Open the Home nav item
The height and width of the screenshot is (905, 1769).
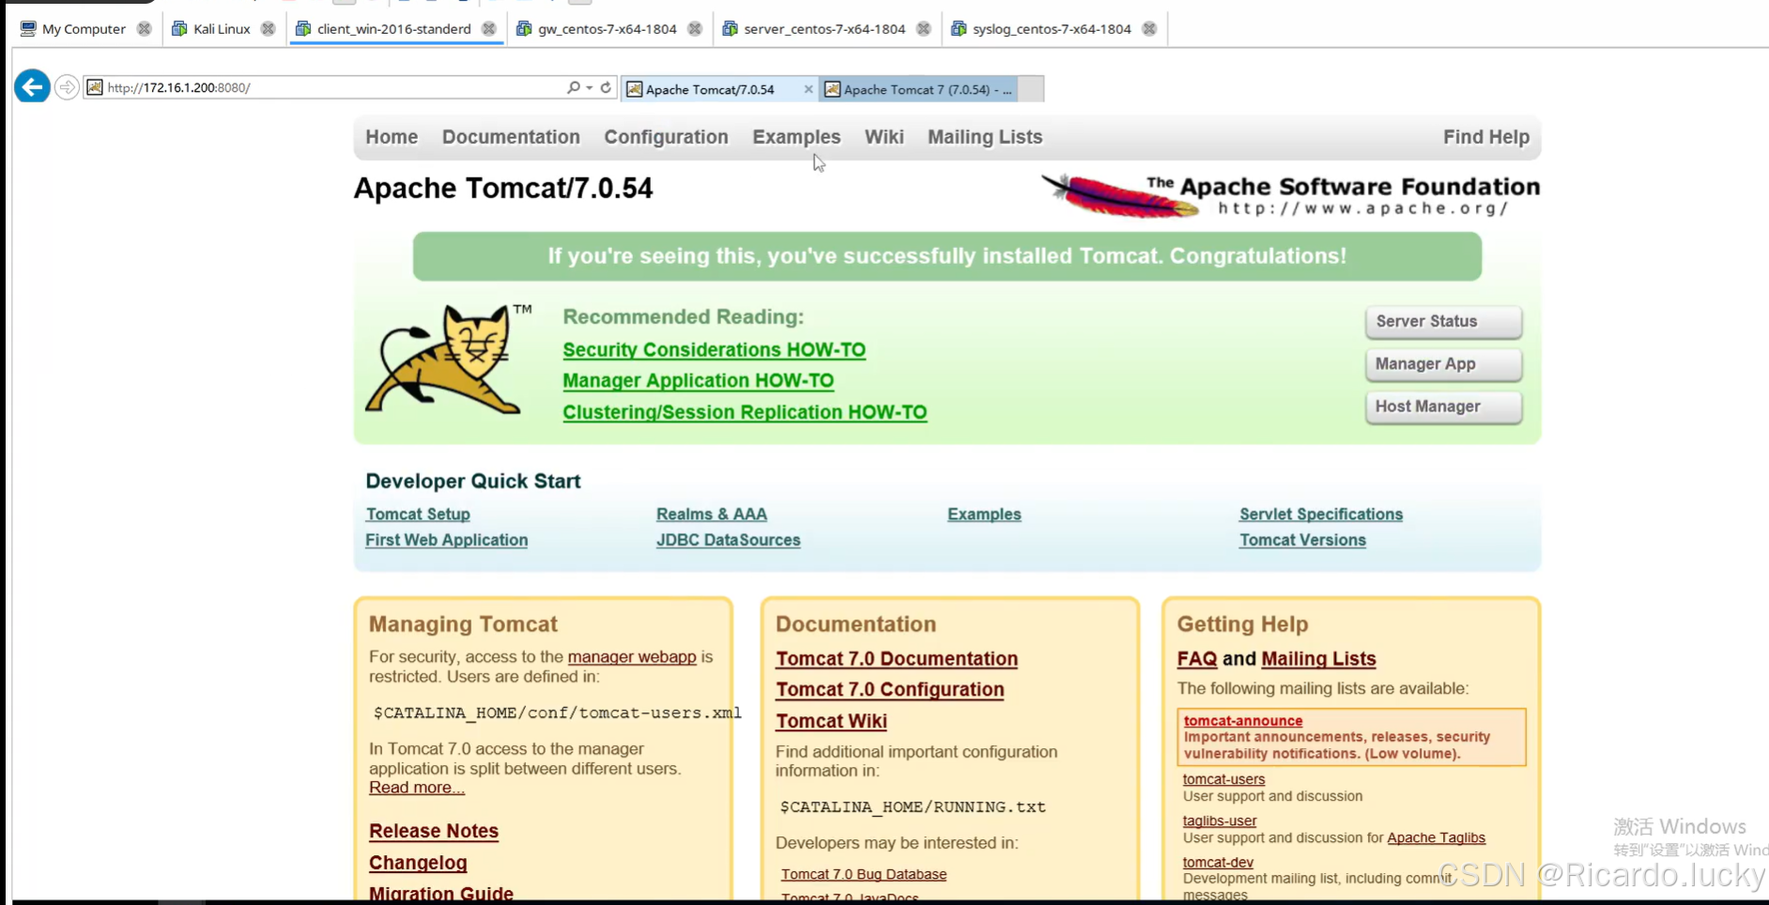point(392,137)
